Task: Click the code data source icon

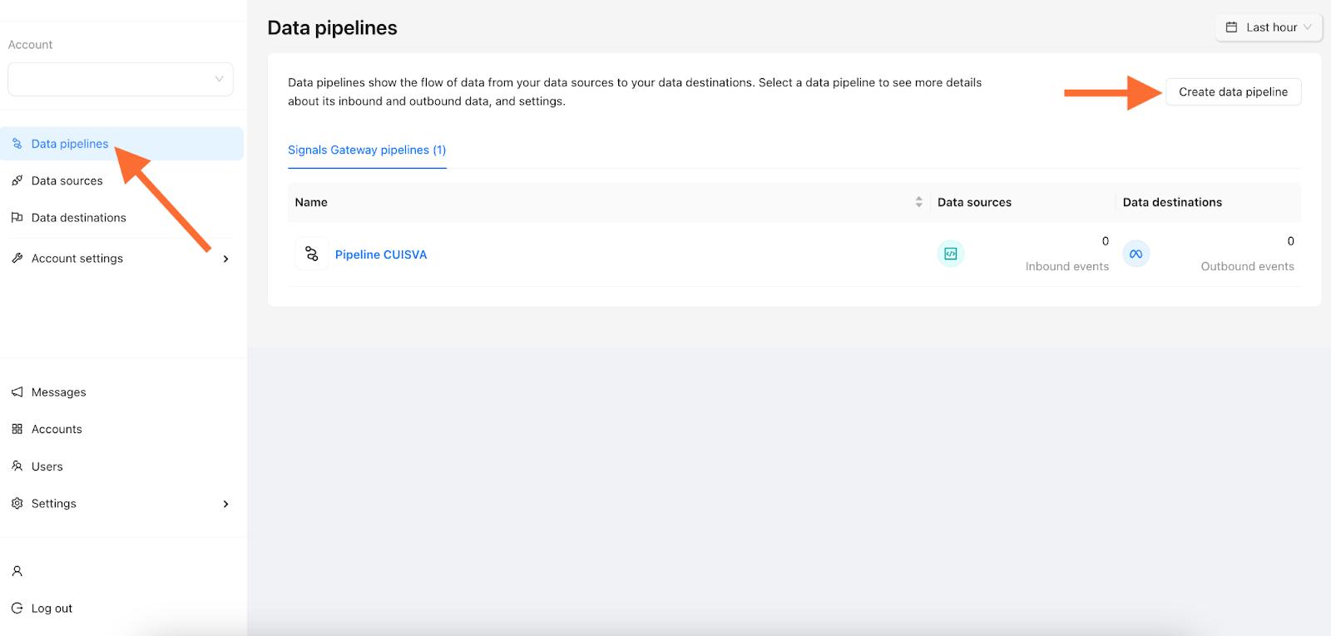Action: (951, 254)
